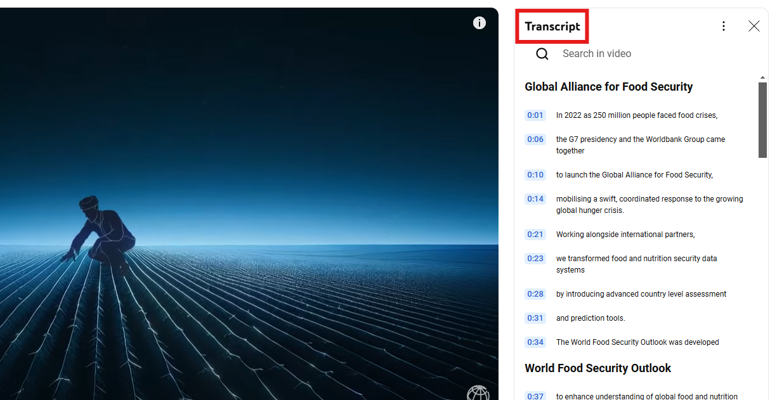
Task: Click the 0:23 timestamp
Action: click(535, 259)
